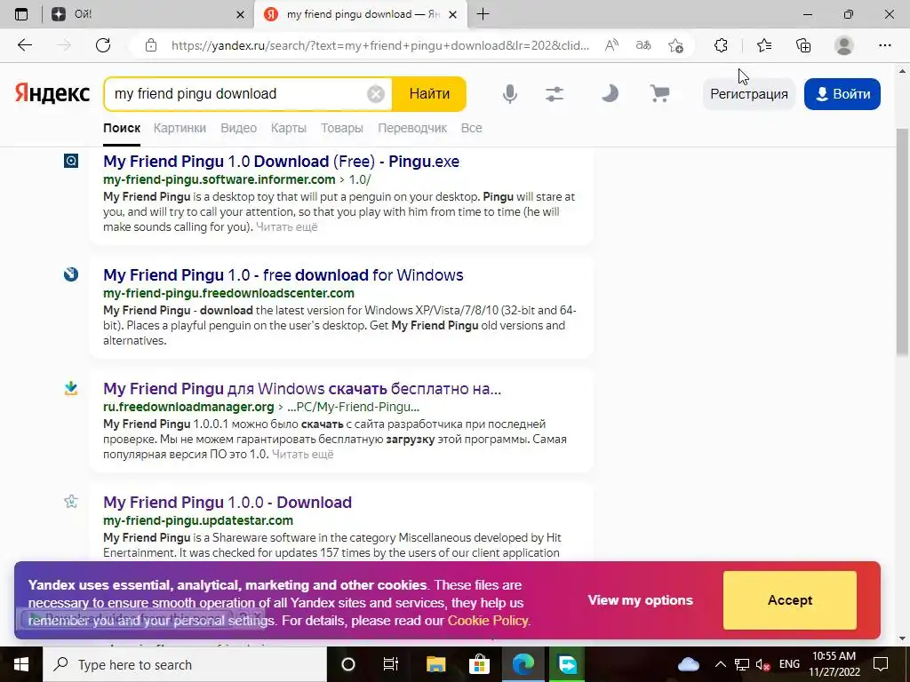Open my-friend-pingu.freedownloadscenter.com URL link
910x682 pixels.
coord(228,293)
